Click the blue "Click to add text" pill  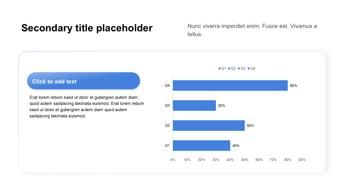(x=83, y=81)
